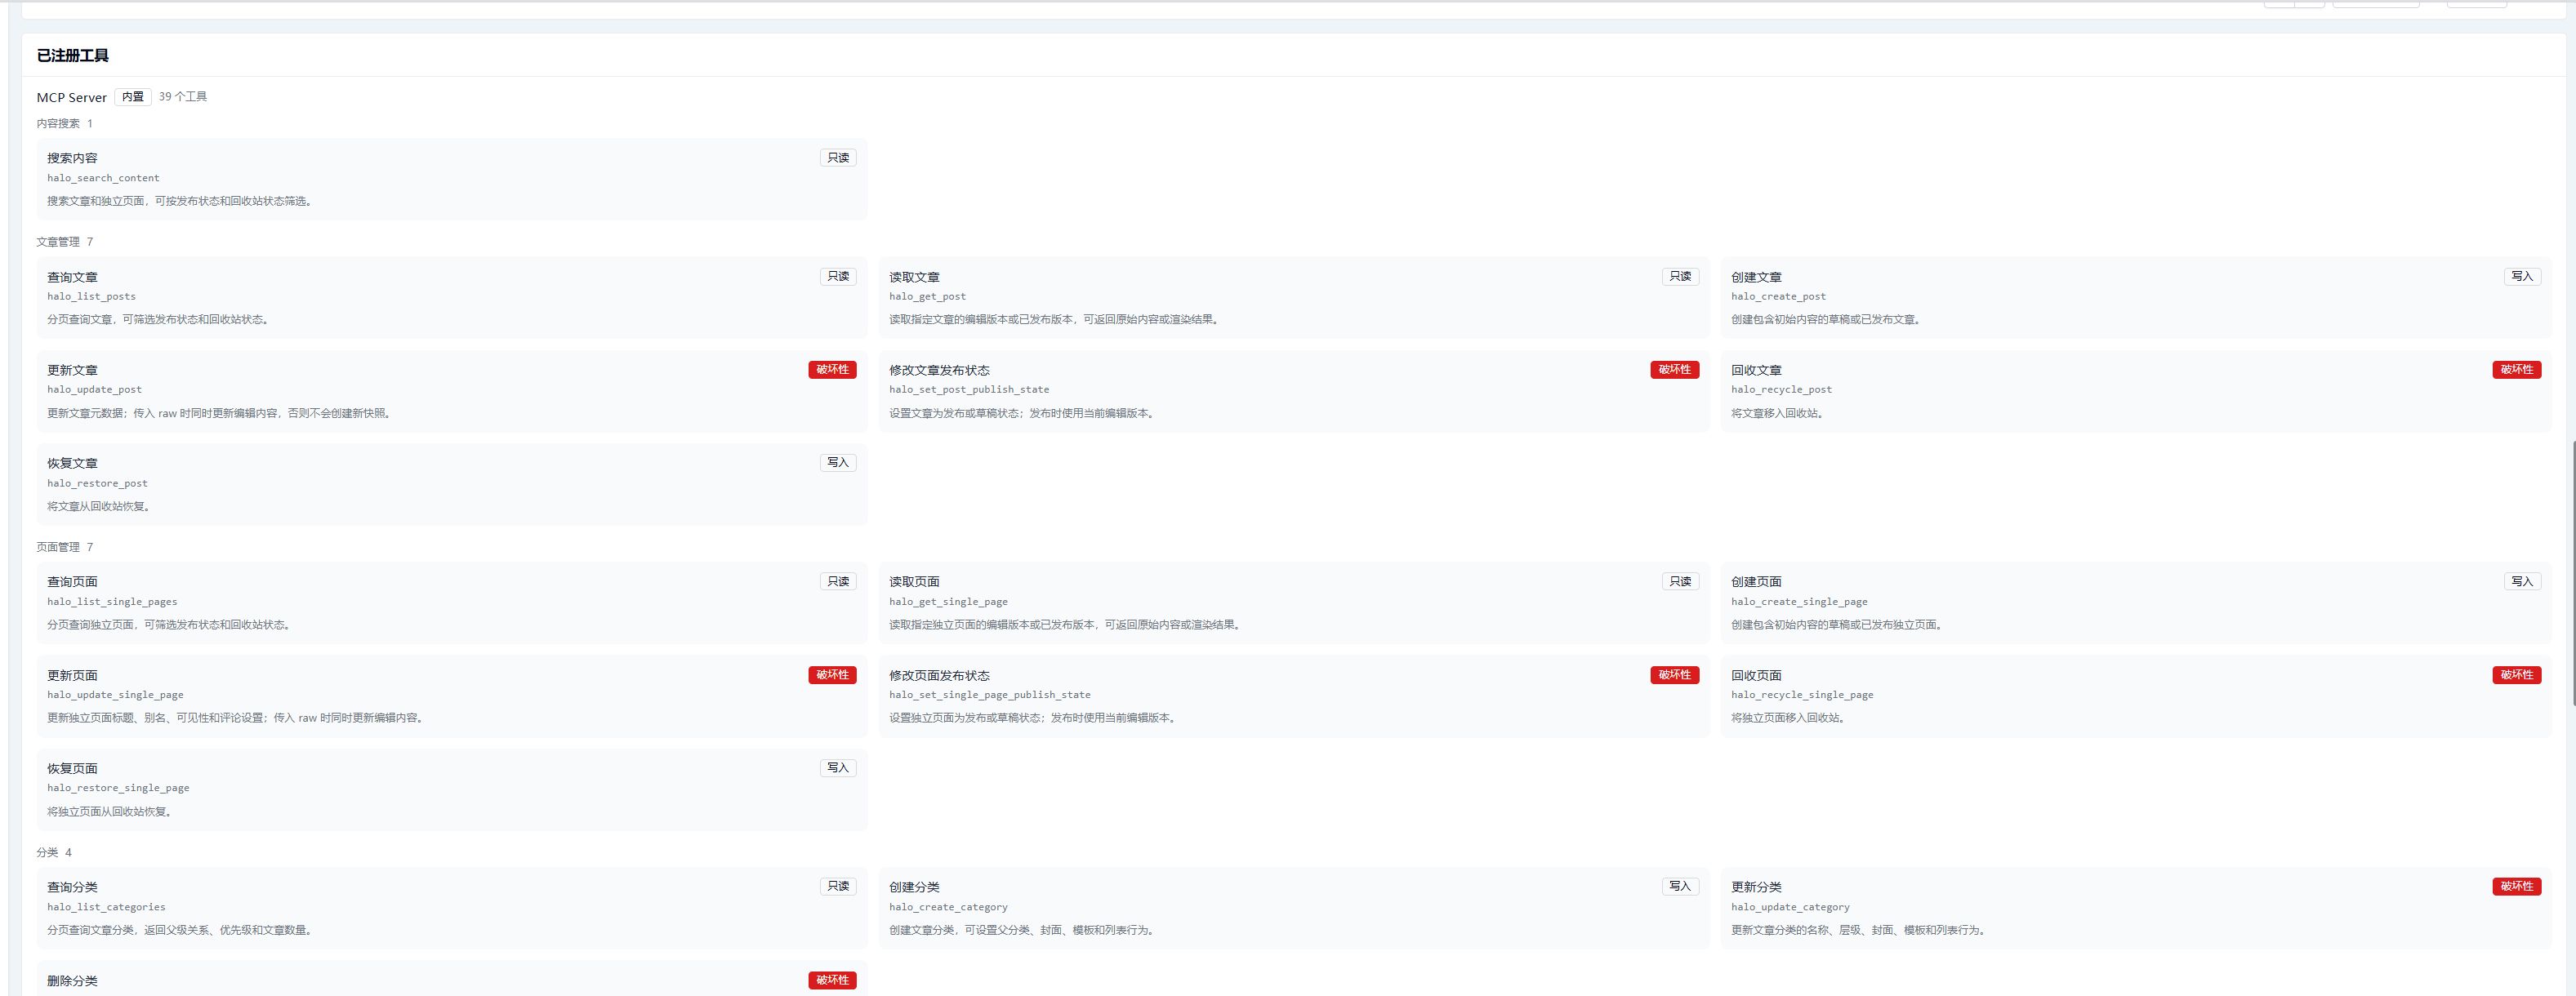Click the halo_recycle_post identifier
Screen dimensions: 2576x996
tap(1781, 390)
